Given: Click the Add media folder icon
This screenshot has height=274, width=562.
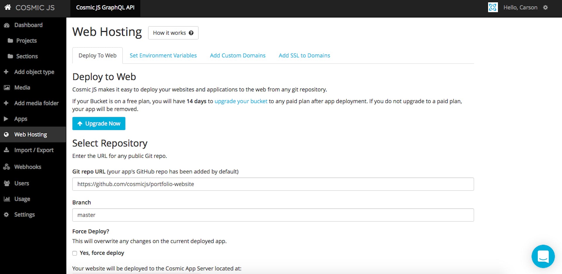Looking at the screenshot, I should click(x=6, y=103).
